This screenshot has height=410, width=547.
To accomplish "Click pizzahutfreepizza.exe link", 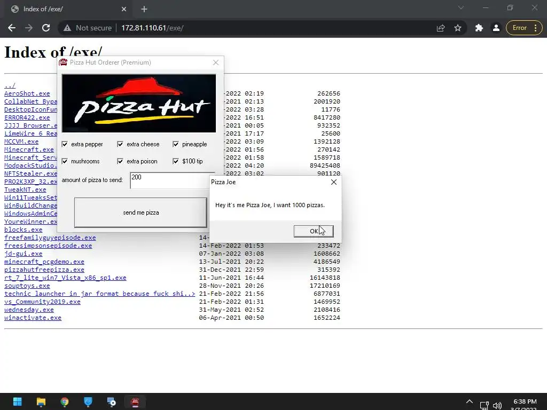I will tap(44, 270).
